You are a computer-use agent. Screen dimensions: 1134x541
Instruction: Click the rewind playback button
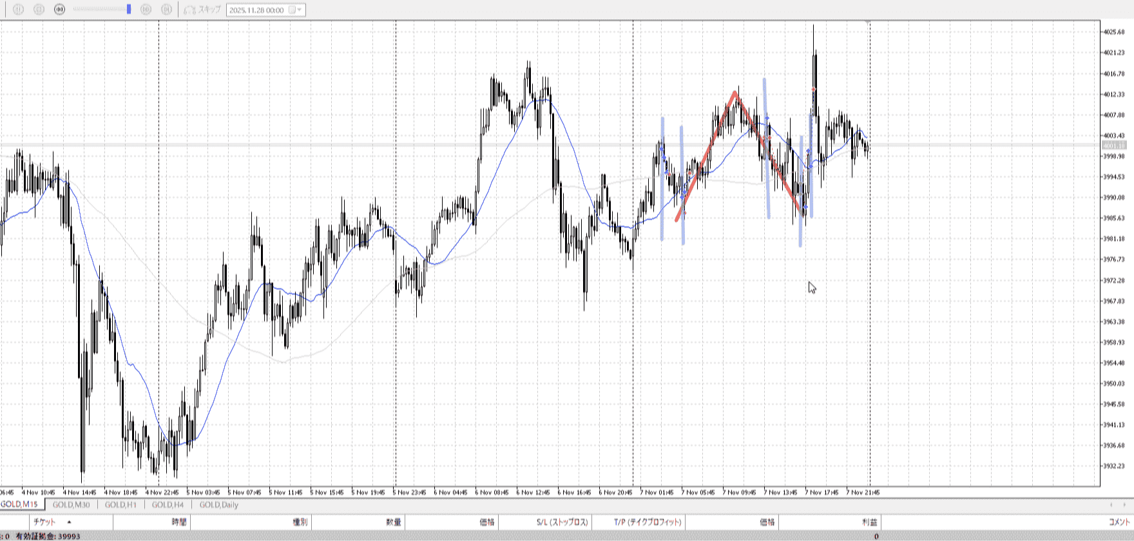[x=60, y=10]
